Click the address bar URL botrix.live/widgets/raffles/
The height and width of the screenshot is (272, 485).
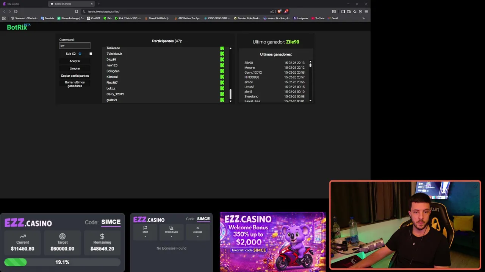tap(104, 11)
